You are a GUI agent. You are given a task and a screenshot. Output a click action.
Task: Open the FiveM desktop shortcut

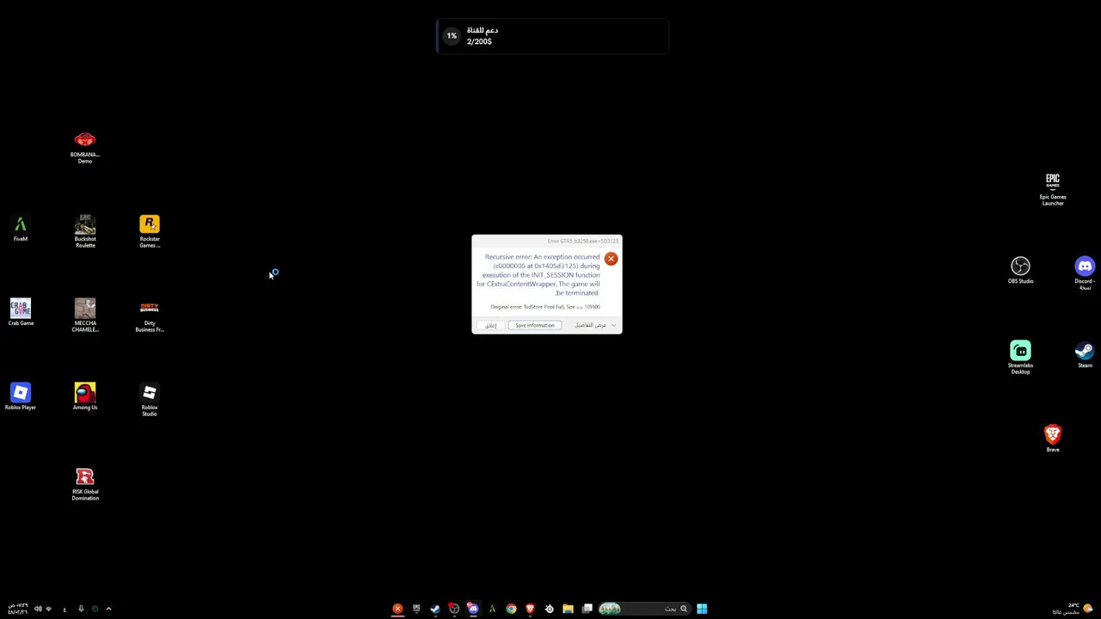click(21, 229)
